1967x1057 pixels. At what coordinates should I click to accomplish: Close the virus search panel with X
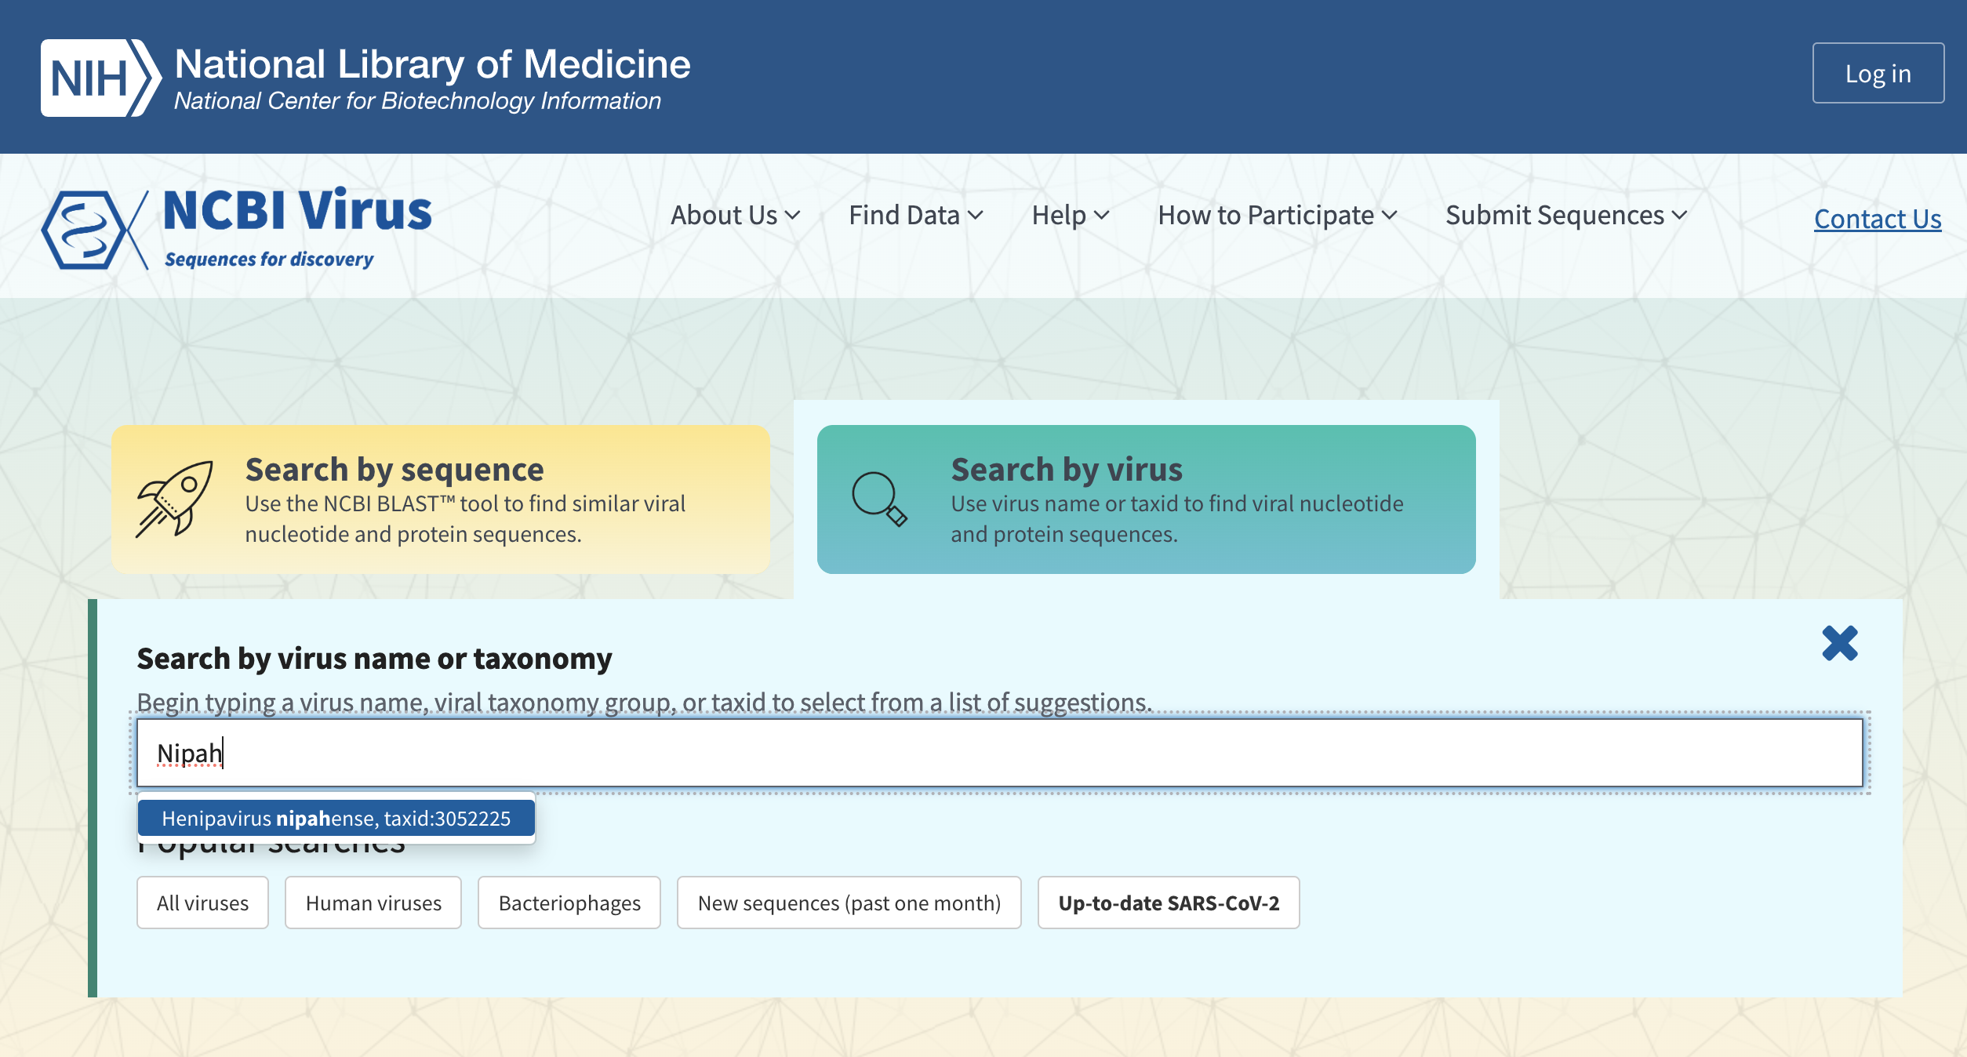click(x=1839, y=643)
